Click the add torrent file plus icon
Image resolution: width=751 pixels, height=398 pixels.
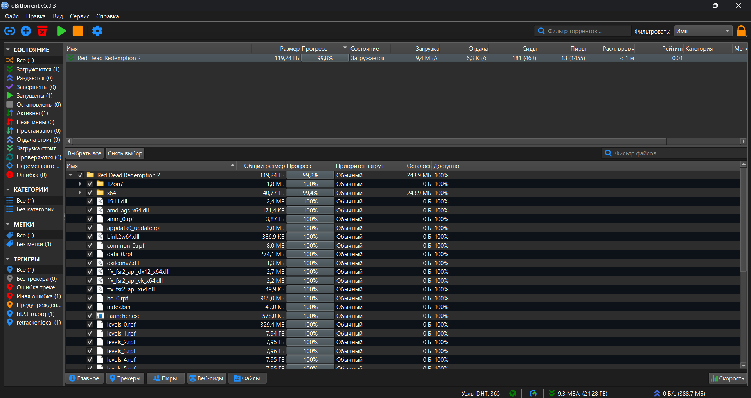[26, 31]
